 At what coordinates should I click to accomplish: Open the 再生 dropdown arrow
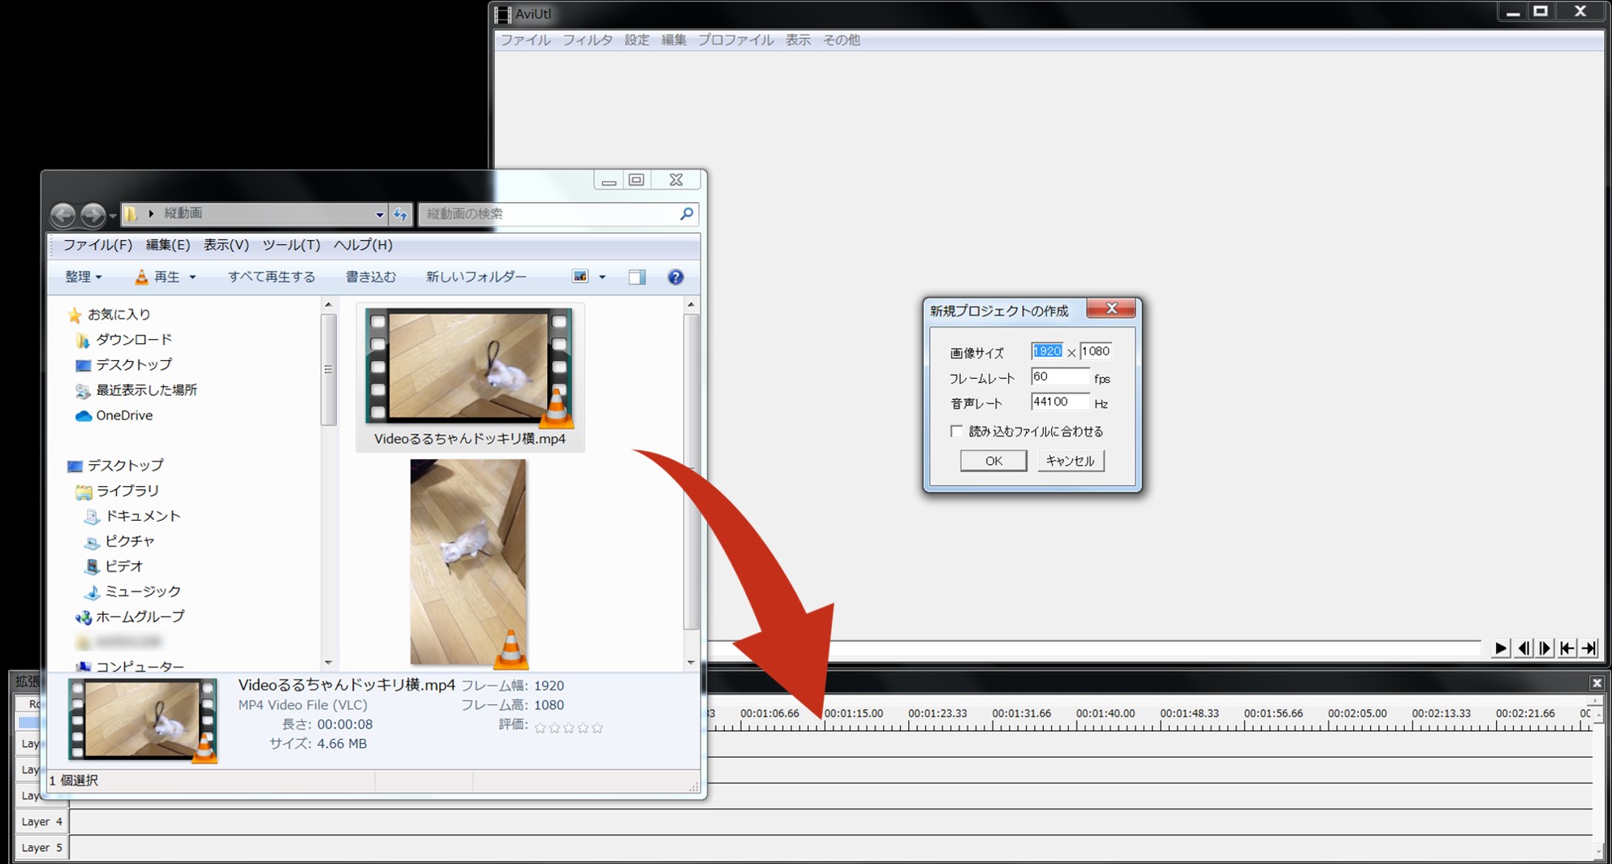(x=192, y=277)
